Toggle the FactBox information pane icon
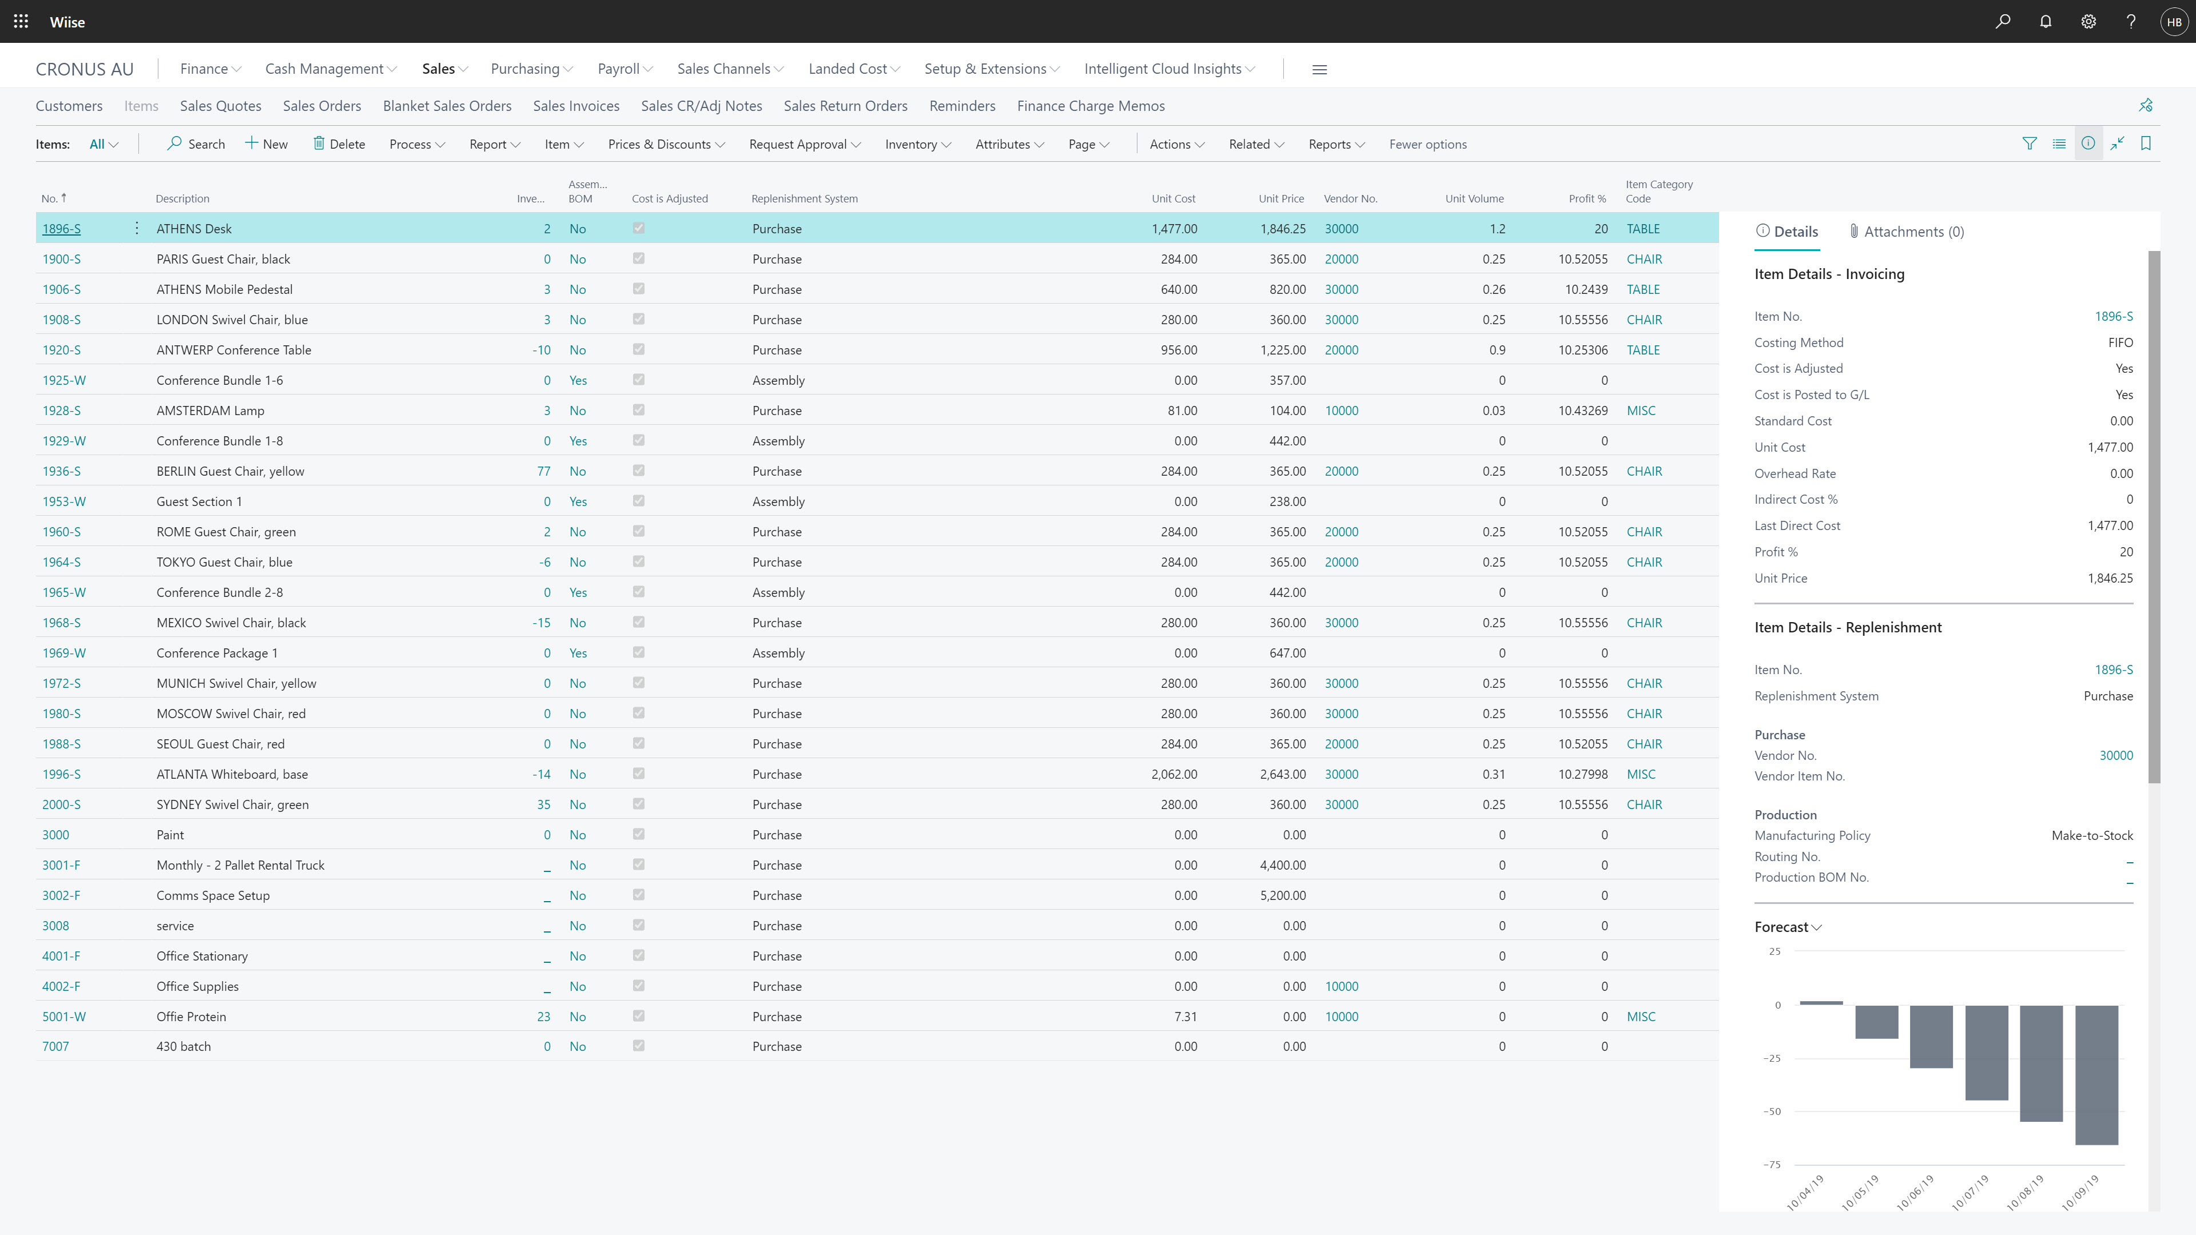Image resolution: width=2196 pixels, height=1235 pixels. (x=2088, y=143)
